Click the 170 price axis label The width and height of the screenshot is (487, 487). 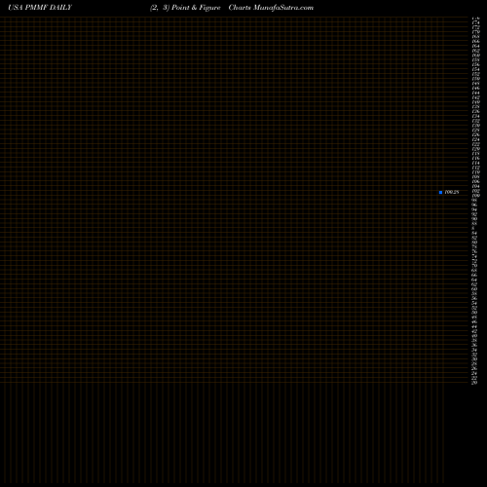click(475, 32)
